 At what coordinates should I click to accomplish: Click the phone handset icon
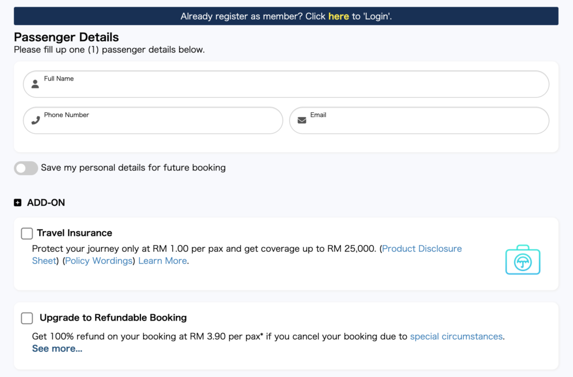coord(35,120)
